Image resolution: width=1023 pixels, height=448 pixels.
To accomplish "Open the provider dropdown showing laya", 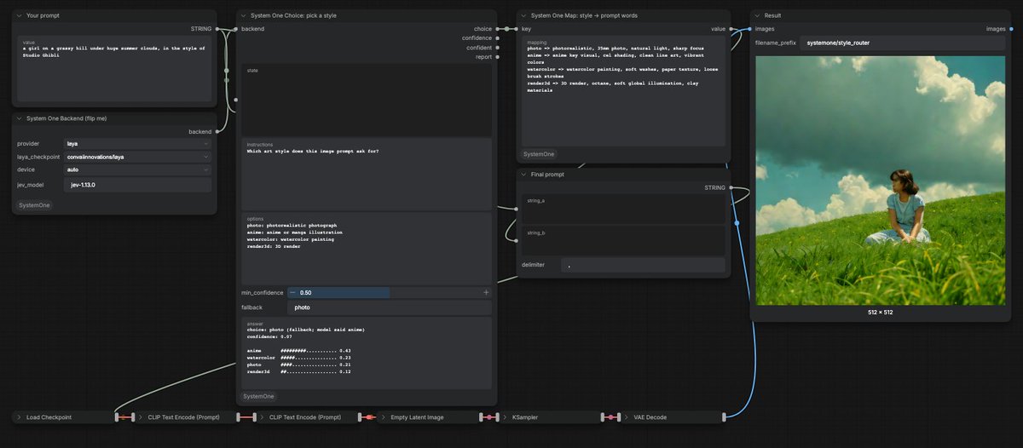I will [137, 144].
